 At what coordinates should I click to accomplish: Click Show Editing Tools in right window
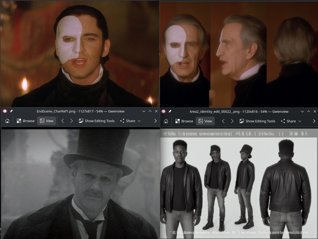(257, 121)
